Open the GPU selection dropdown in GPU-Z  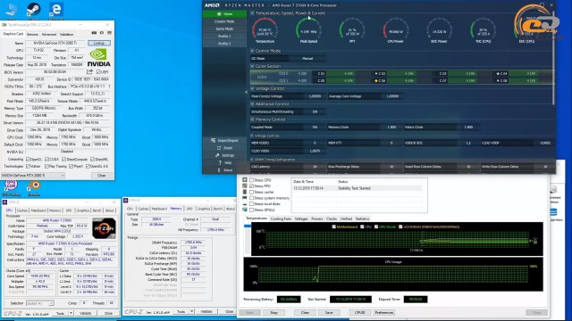pyautogui.click(x=33, y=176)
